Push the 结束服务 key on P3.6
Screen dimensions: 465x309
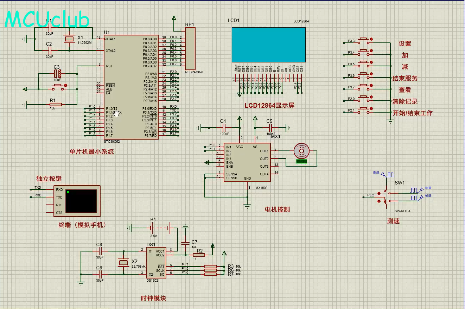click(x=363, y=76)
